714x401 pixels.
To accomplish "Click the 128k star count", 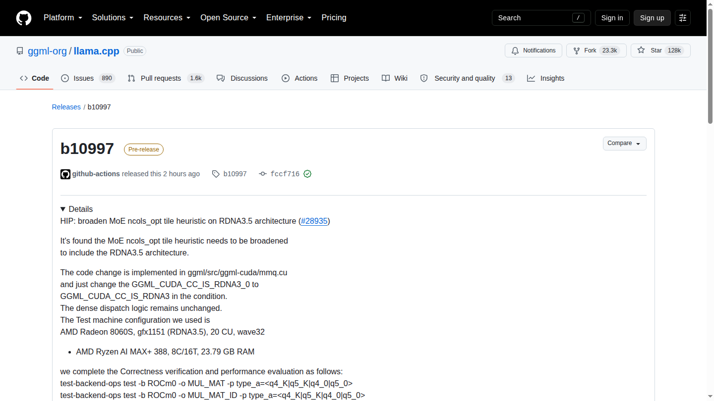I will (674, 50).
